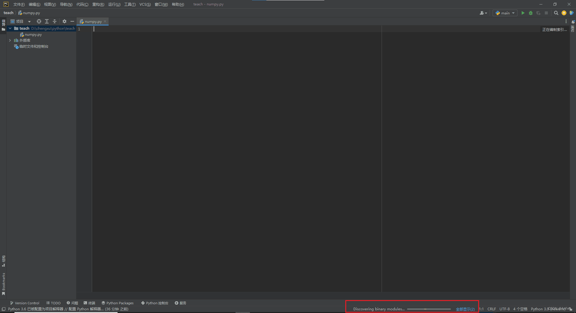Toggle tool window bars icon bottom-left corner

4,309
